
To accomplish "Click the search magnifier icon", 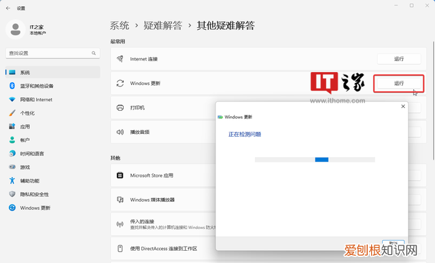I will click(x=94, y=53).
